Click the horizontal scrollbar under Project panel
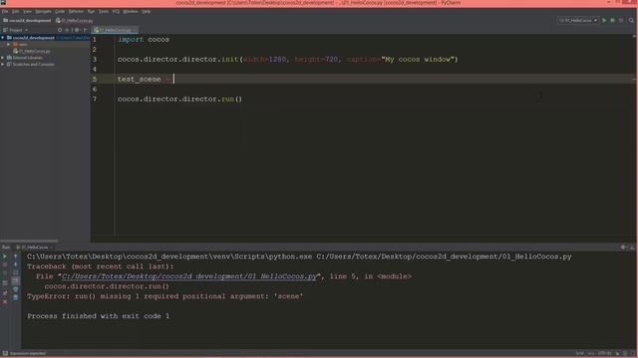The image size is (638, 358). pos(29,241)
